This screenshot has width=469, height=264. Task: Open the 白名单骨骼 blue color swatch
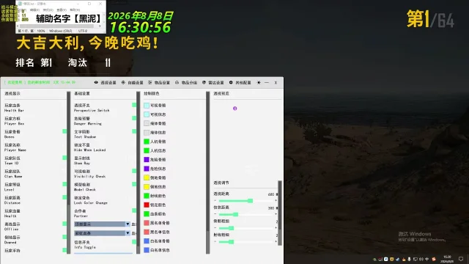[147, 241]
